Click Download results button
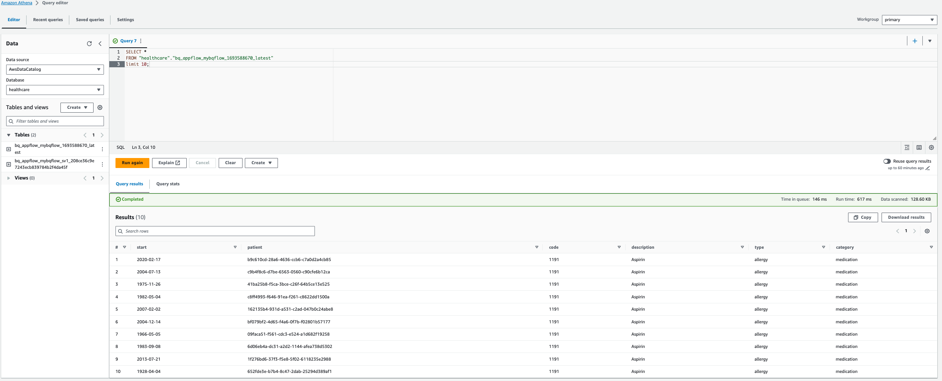Image resolution: width=942 pixels, height=381 pixels. point(906,218)
